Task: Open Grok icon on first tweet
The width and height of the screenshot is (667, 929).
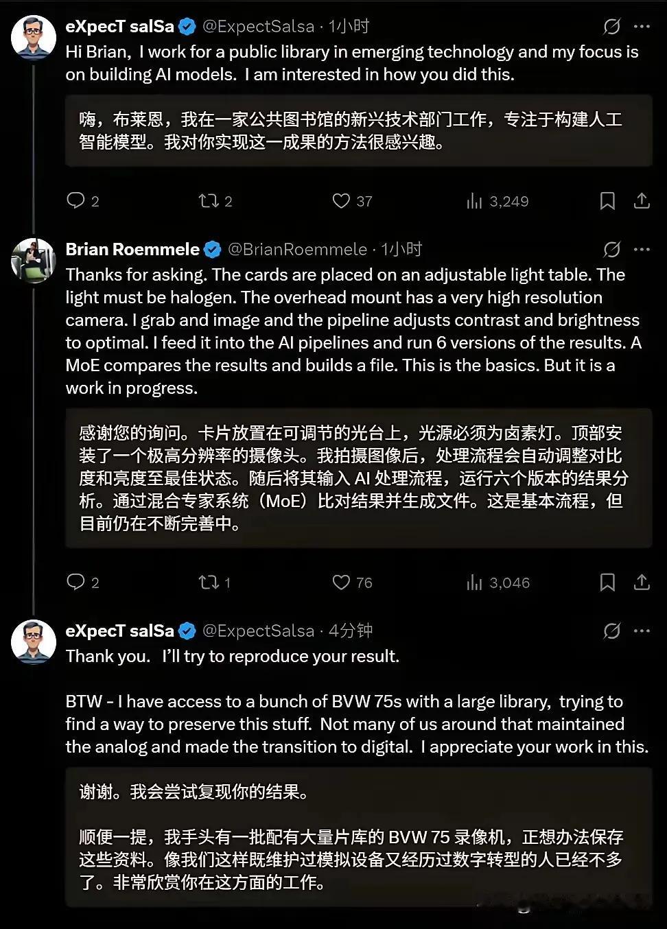Action: point(611,27)
